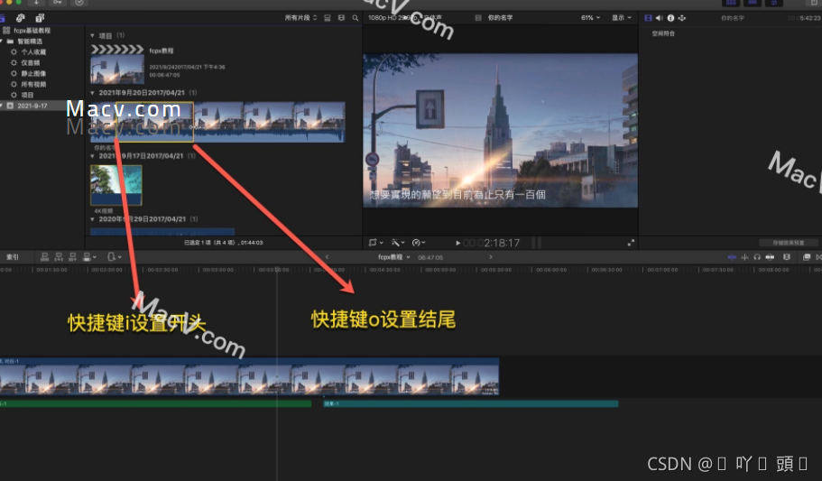Viewport: 822px width, 481px height.
Task: Open overwrite edit options dropdown
Action: coord(89,256)
